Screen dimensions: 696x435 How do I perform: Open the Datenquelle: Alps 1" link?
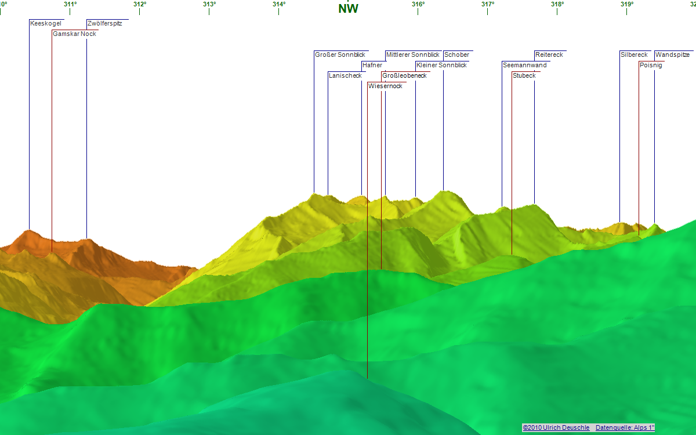tap(625, 427)
